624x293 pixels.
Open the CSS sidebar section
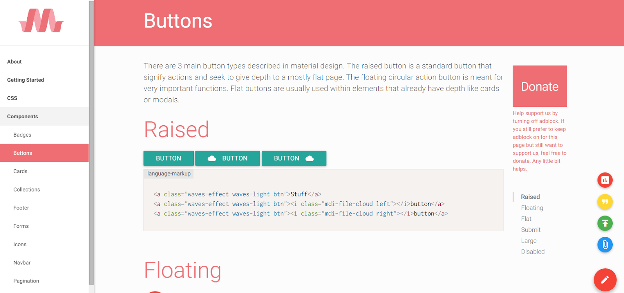(44, 98)
